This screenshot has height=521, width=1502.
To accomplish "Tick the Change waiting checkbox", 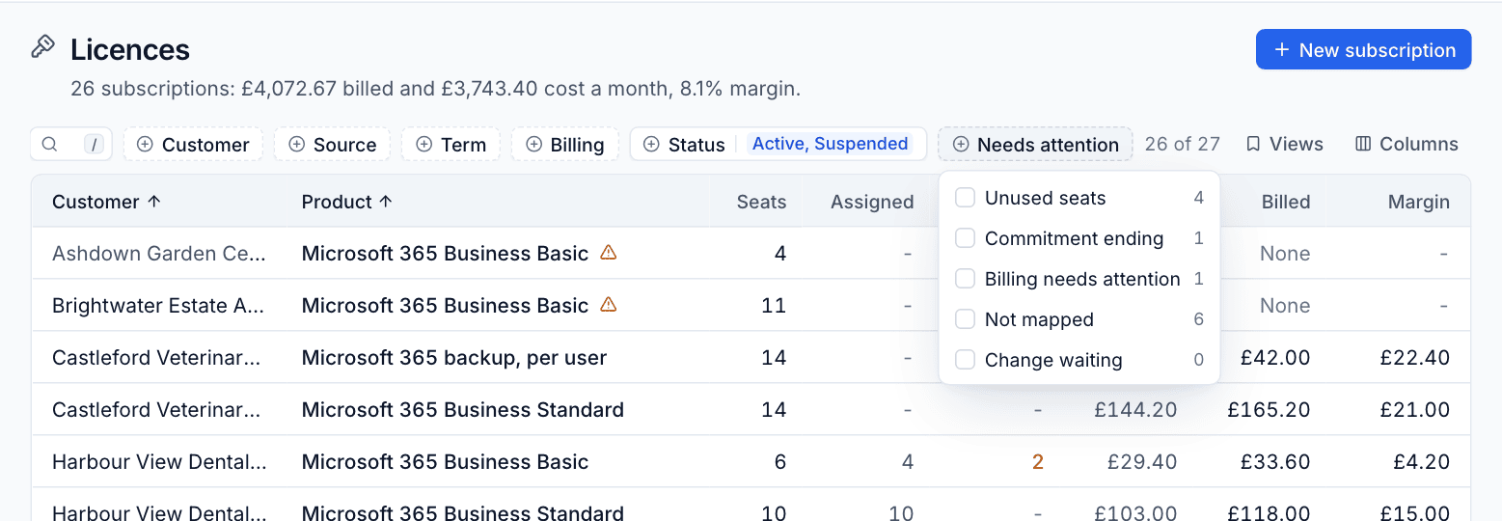I will click(x=965, y=360).
